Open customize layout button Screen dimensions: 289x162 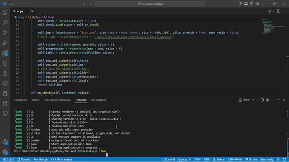(x=257, y=4)
